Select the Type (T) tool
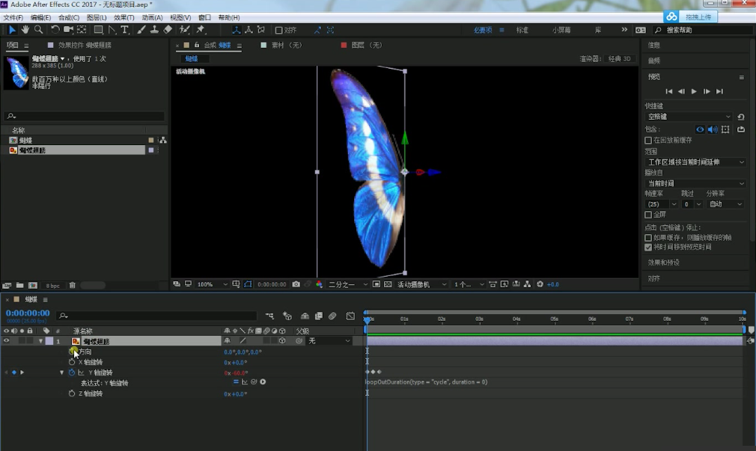Image resolution: width=756 pixels, height=451 pixels. [x=124, y=30]
